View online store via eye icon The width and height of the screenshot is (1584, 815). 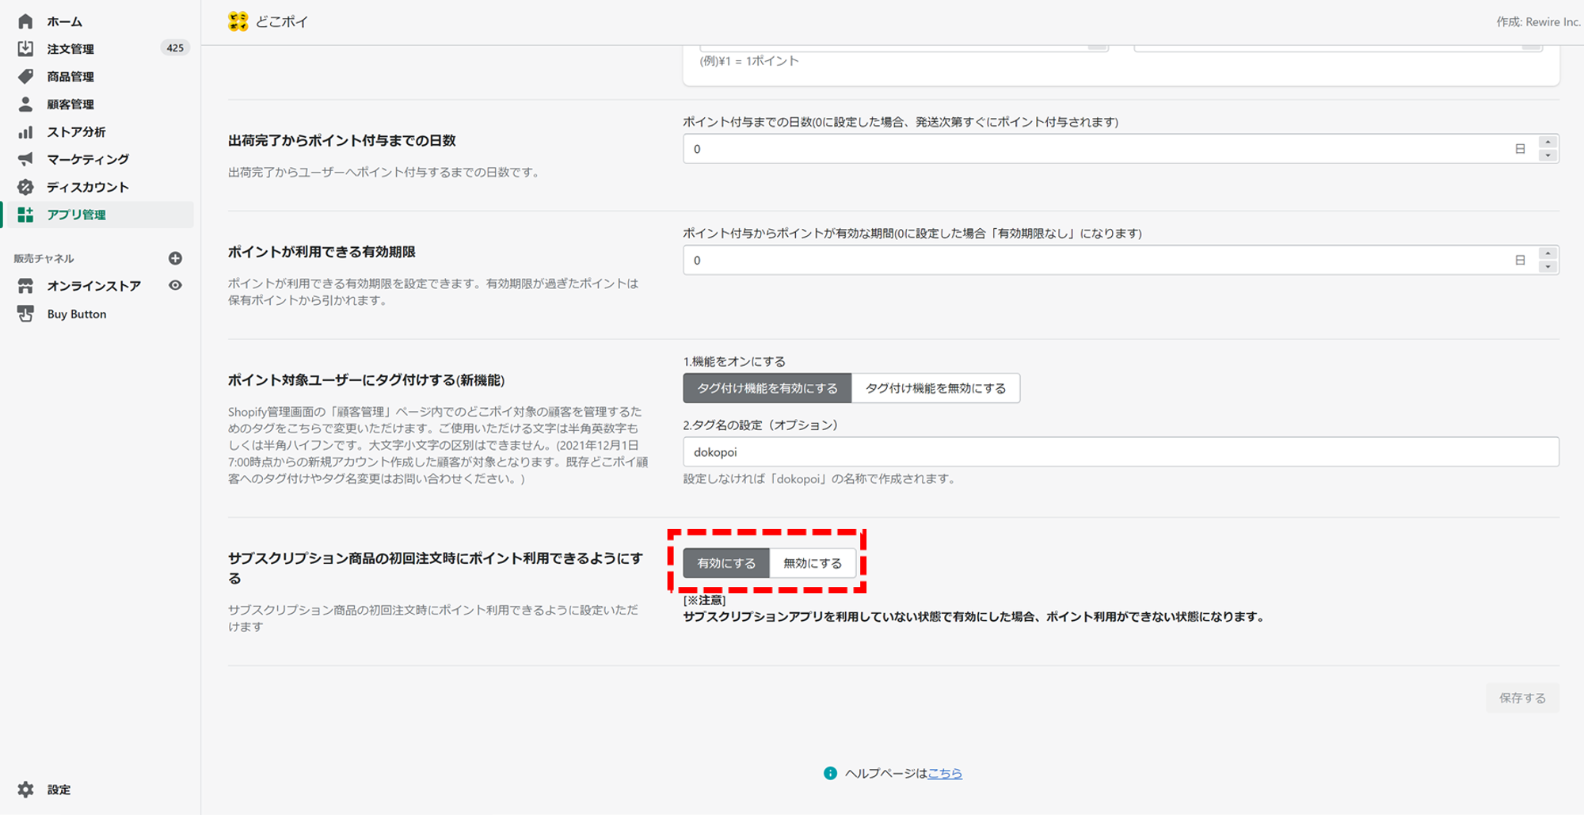click(x=175, y=285)
